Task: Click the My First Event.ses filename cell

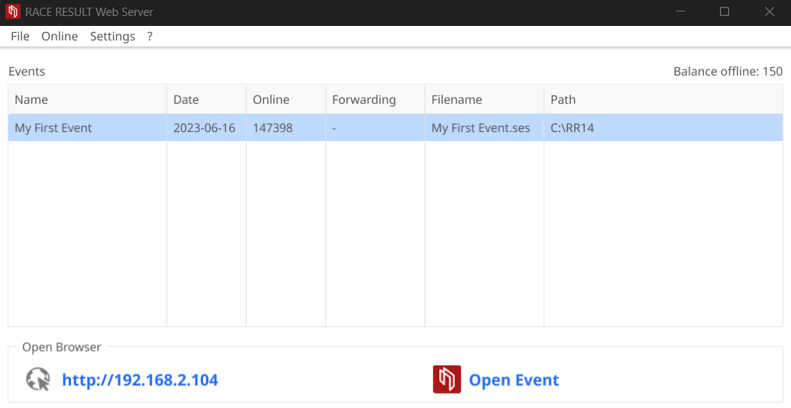Action: click(480, 128)
